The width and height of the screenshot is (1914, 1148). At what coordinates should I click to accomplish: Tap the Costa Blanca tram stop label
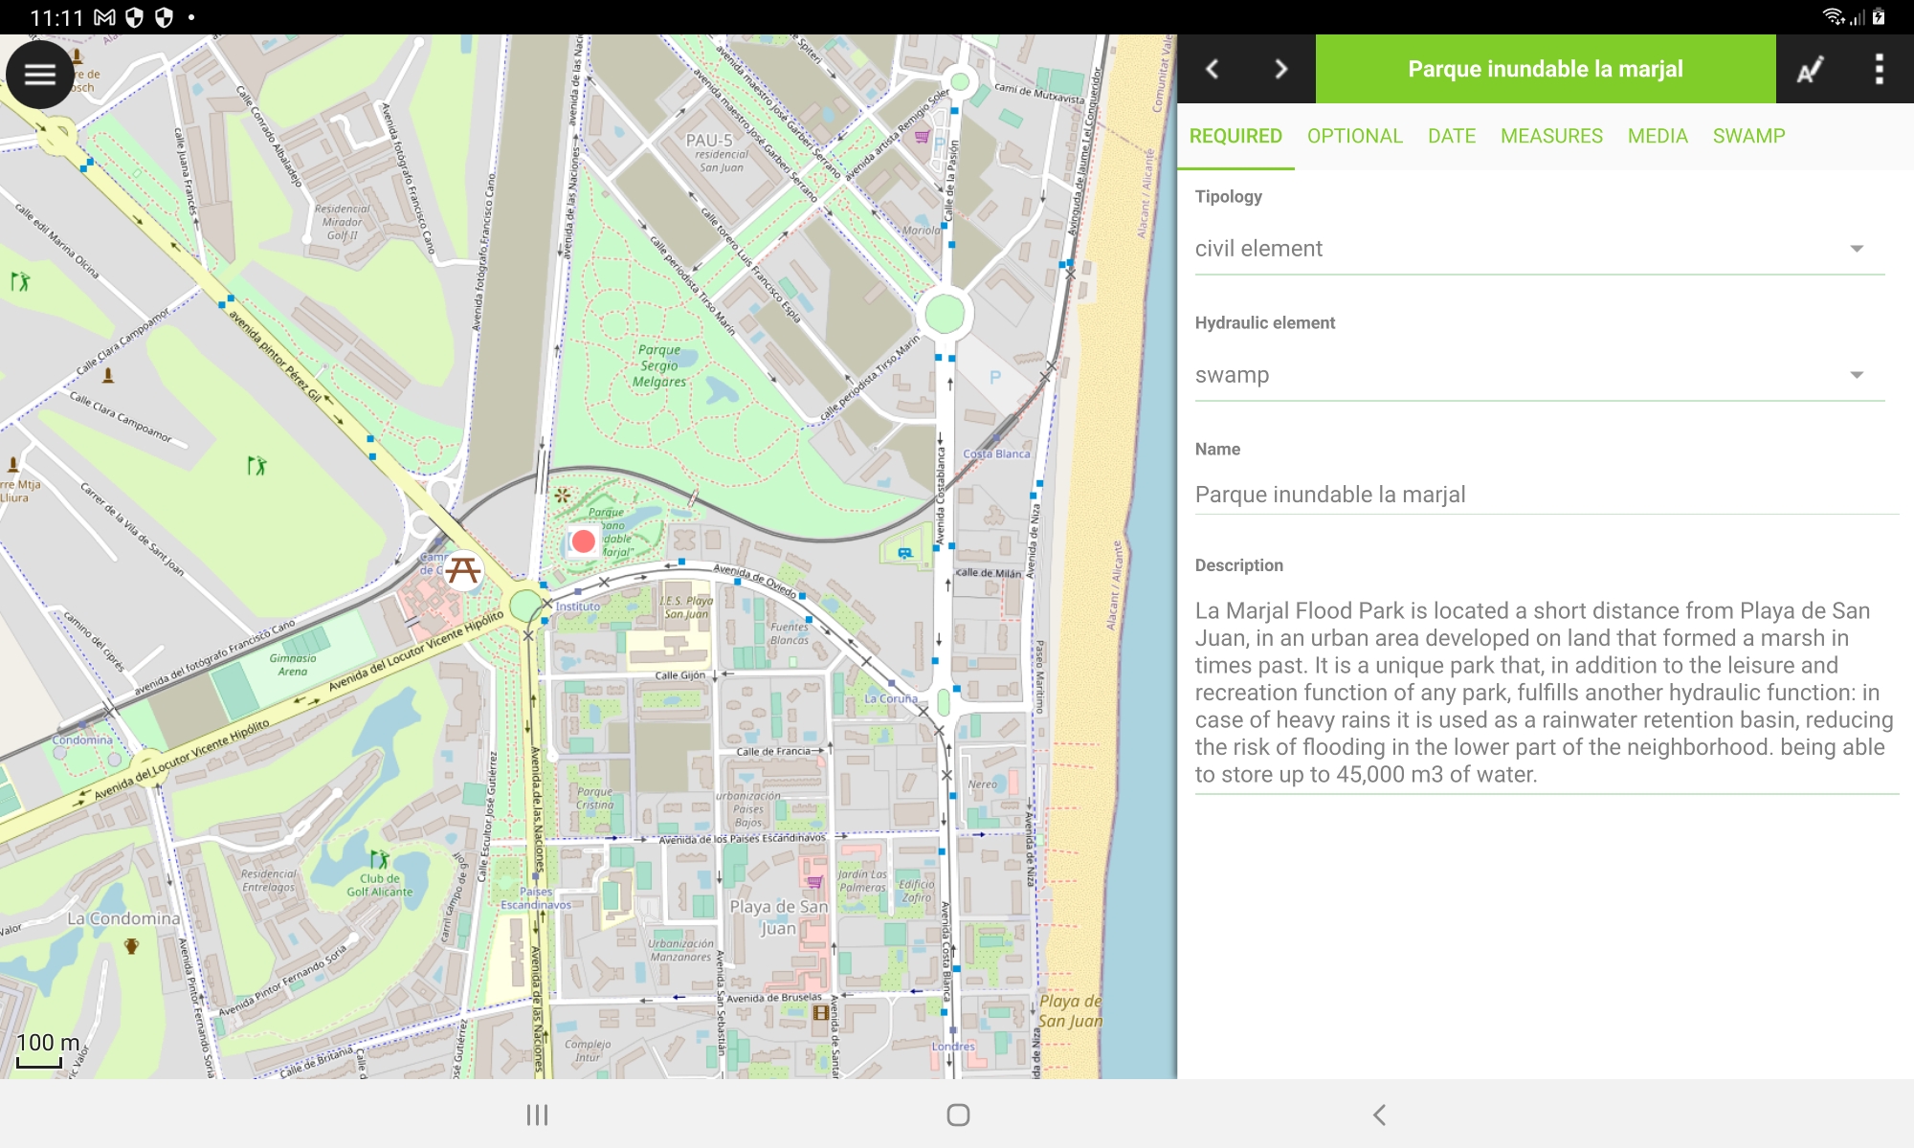996,453
